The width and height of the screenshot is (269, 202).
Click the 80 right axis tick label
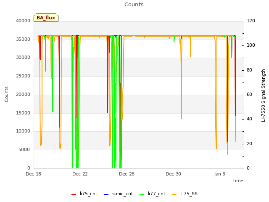pos(249,70)
